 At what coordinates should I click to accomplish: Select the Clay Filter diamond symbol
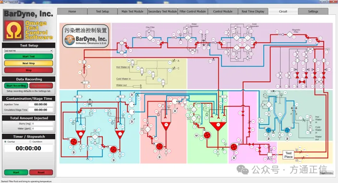pyautogui.click(x=150, y=38)
